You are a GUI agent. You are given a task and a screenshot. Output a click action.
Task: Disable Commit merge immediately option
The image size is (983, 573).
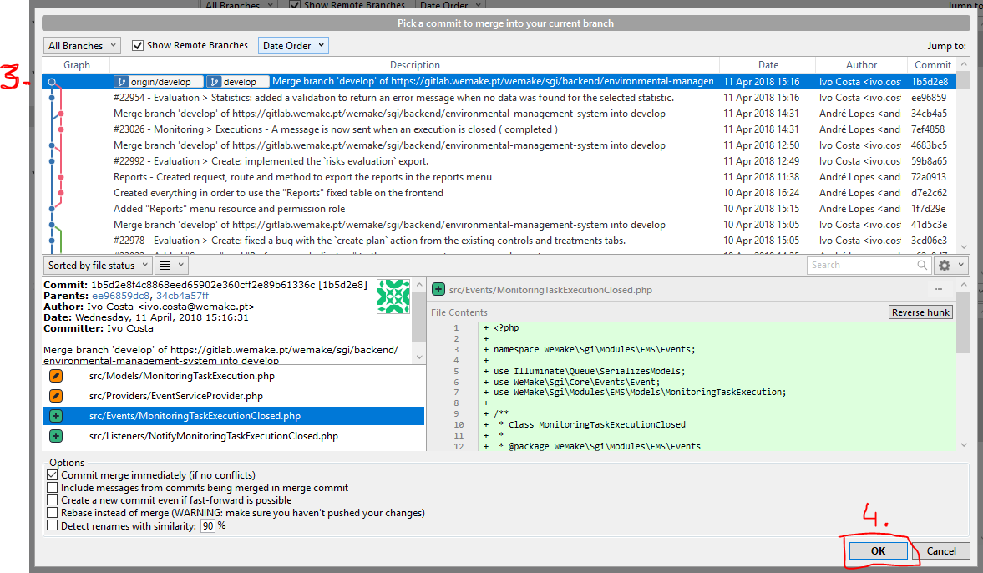click(53, 475)
